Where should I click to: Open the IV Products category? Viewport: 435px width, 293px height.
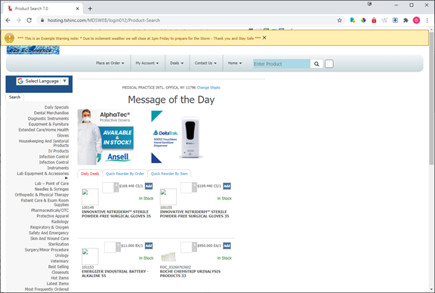59,151
